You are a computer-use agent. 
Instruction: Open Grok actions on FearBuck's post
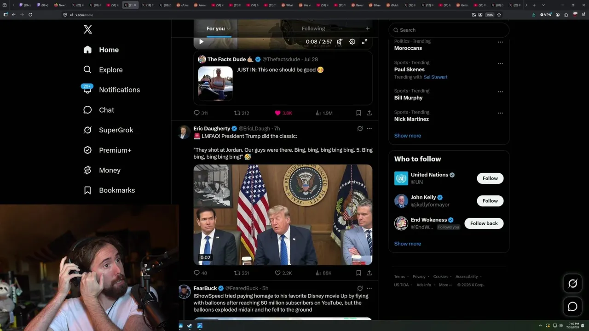pyautogui.click(x=360, y=288)
